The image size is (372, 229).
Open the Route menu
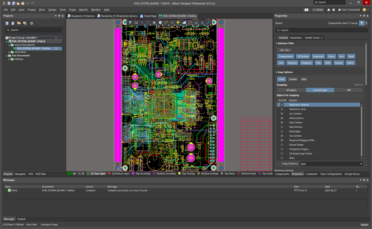tap(72, 10)
